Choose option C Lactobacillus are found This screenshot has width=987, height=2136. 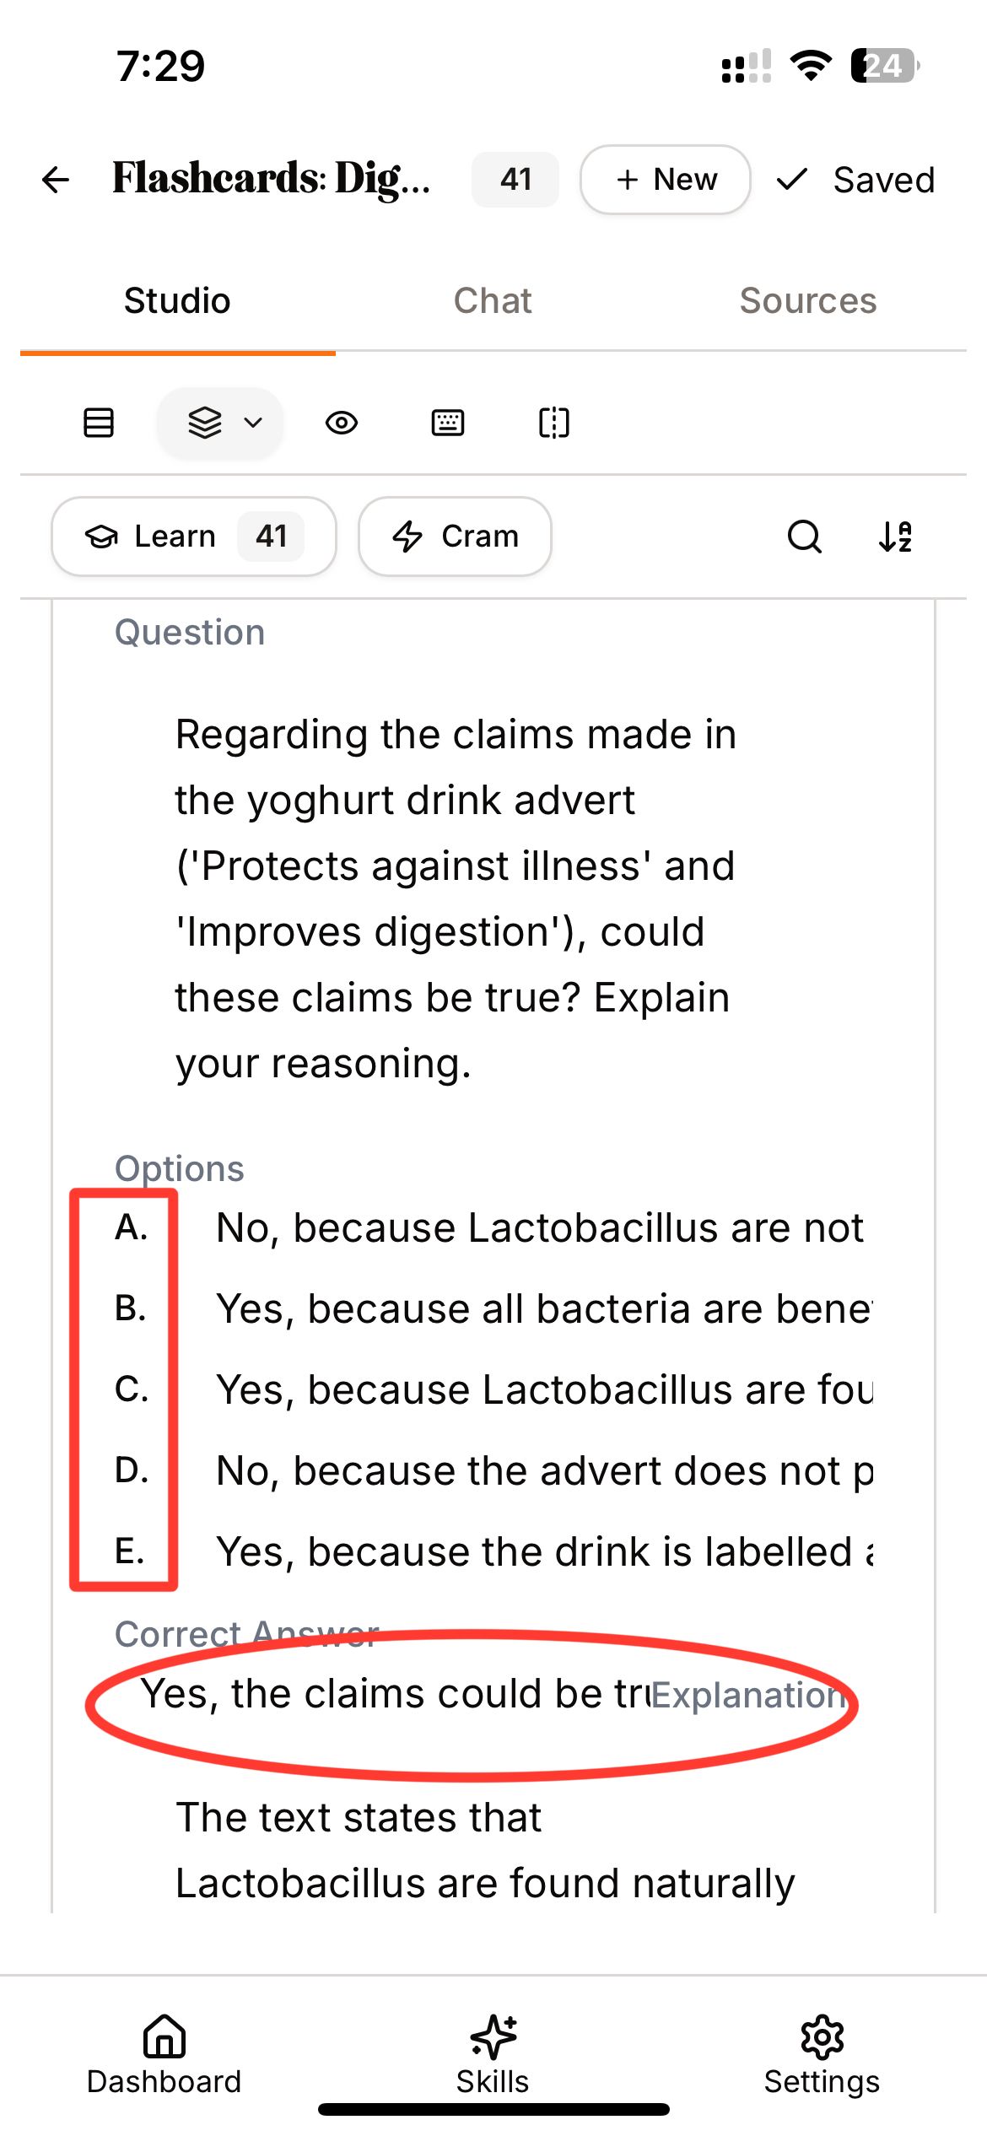coord(493,1389)
